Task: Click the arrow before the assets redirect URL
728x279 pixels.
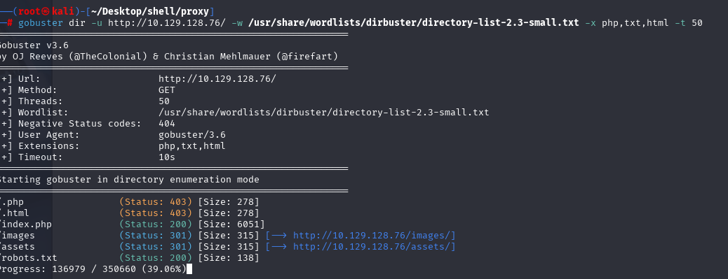Action: click(x=279, y=247)
